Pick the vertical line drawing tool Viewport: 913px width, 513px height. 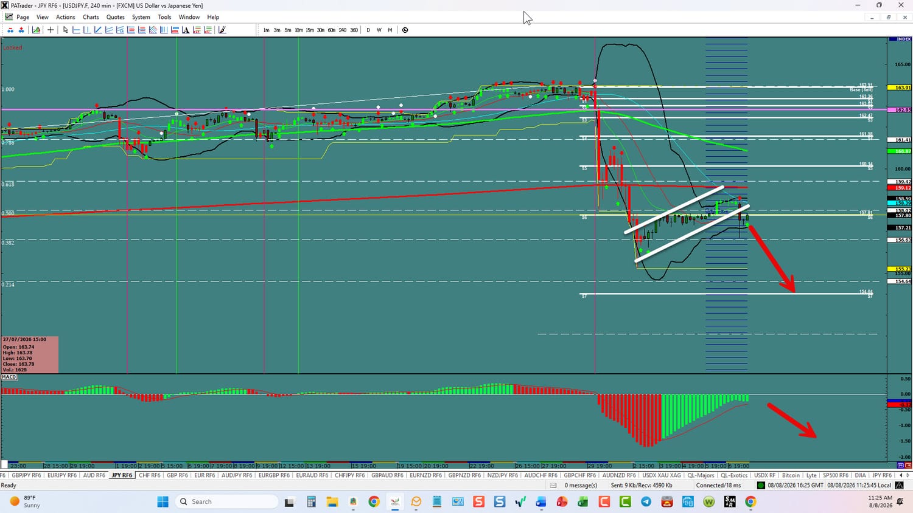pos(87,30)
